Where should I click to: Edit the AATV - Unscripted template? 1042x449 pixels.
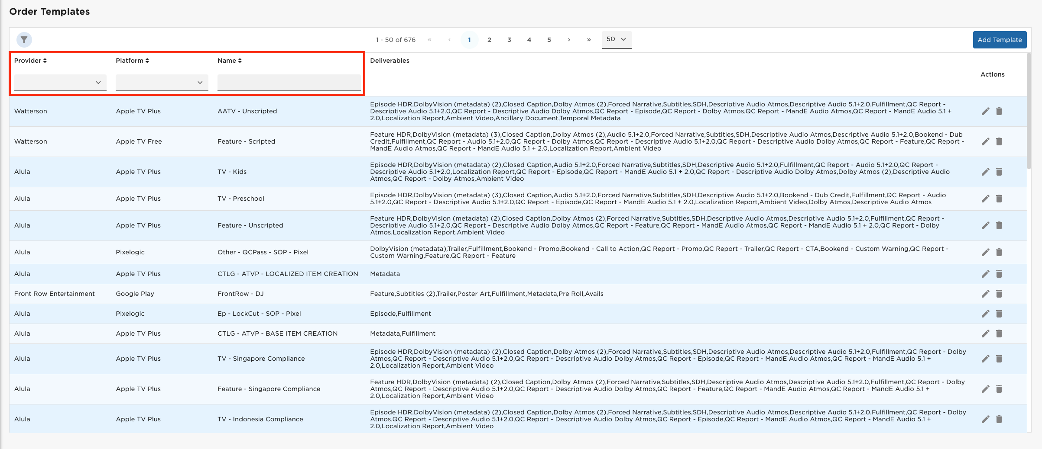(985, 111)
